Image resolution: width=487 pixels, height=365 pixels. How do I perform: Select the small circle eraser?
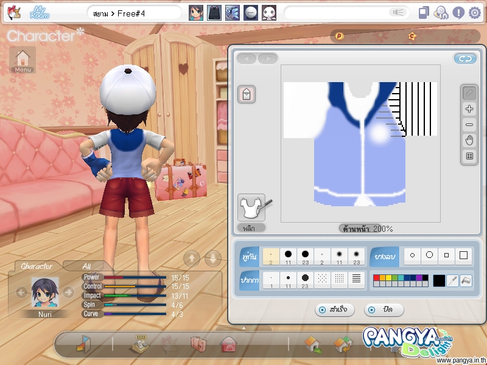(413, 255)
